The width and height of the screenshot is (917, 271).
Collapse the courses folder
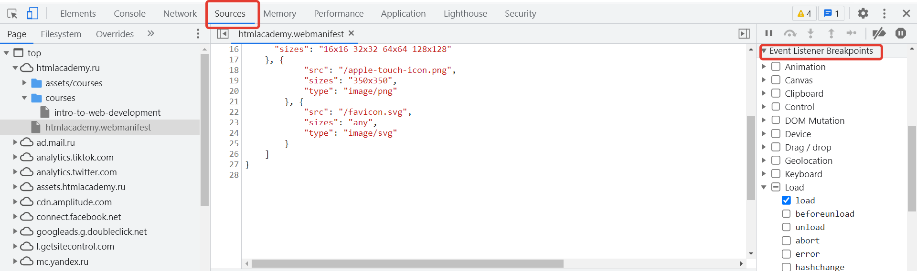tap(24, 98)
